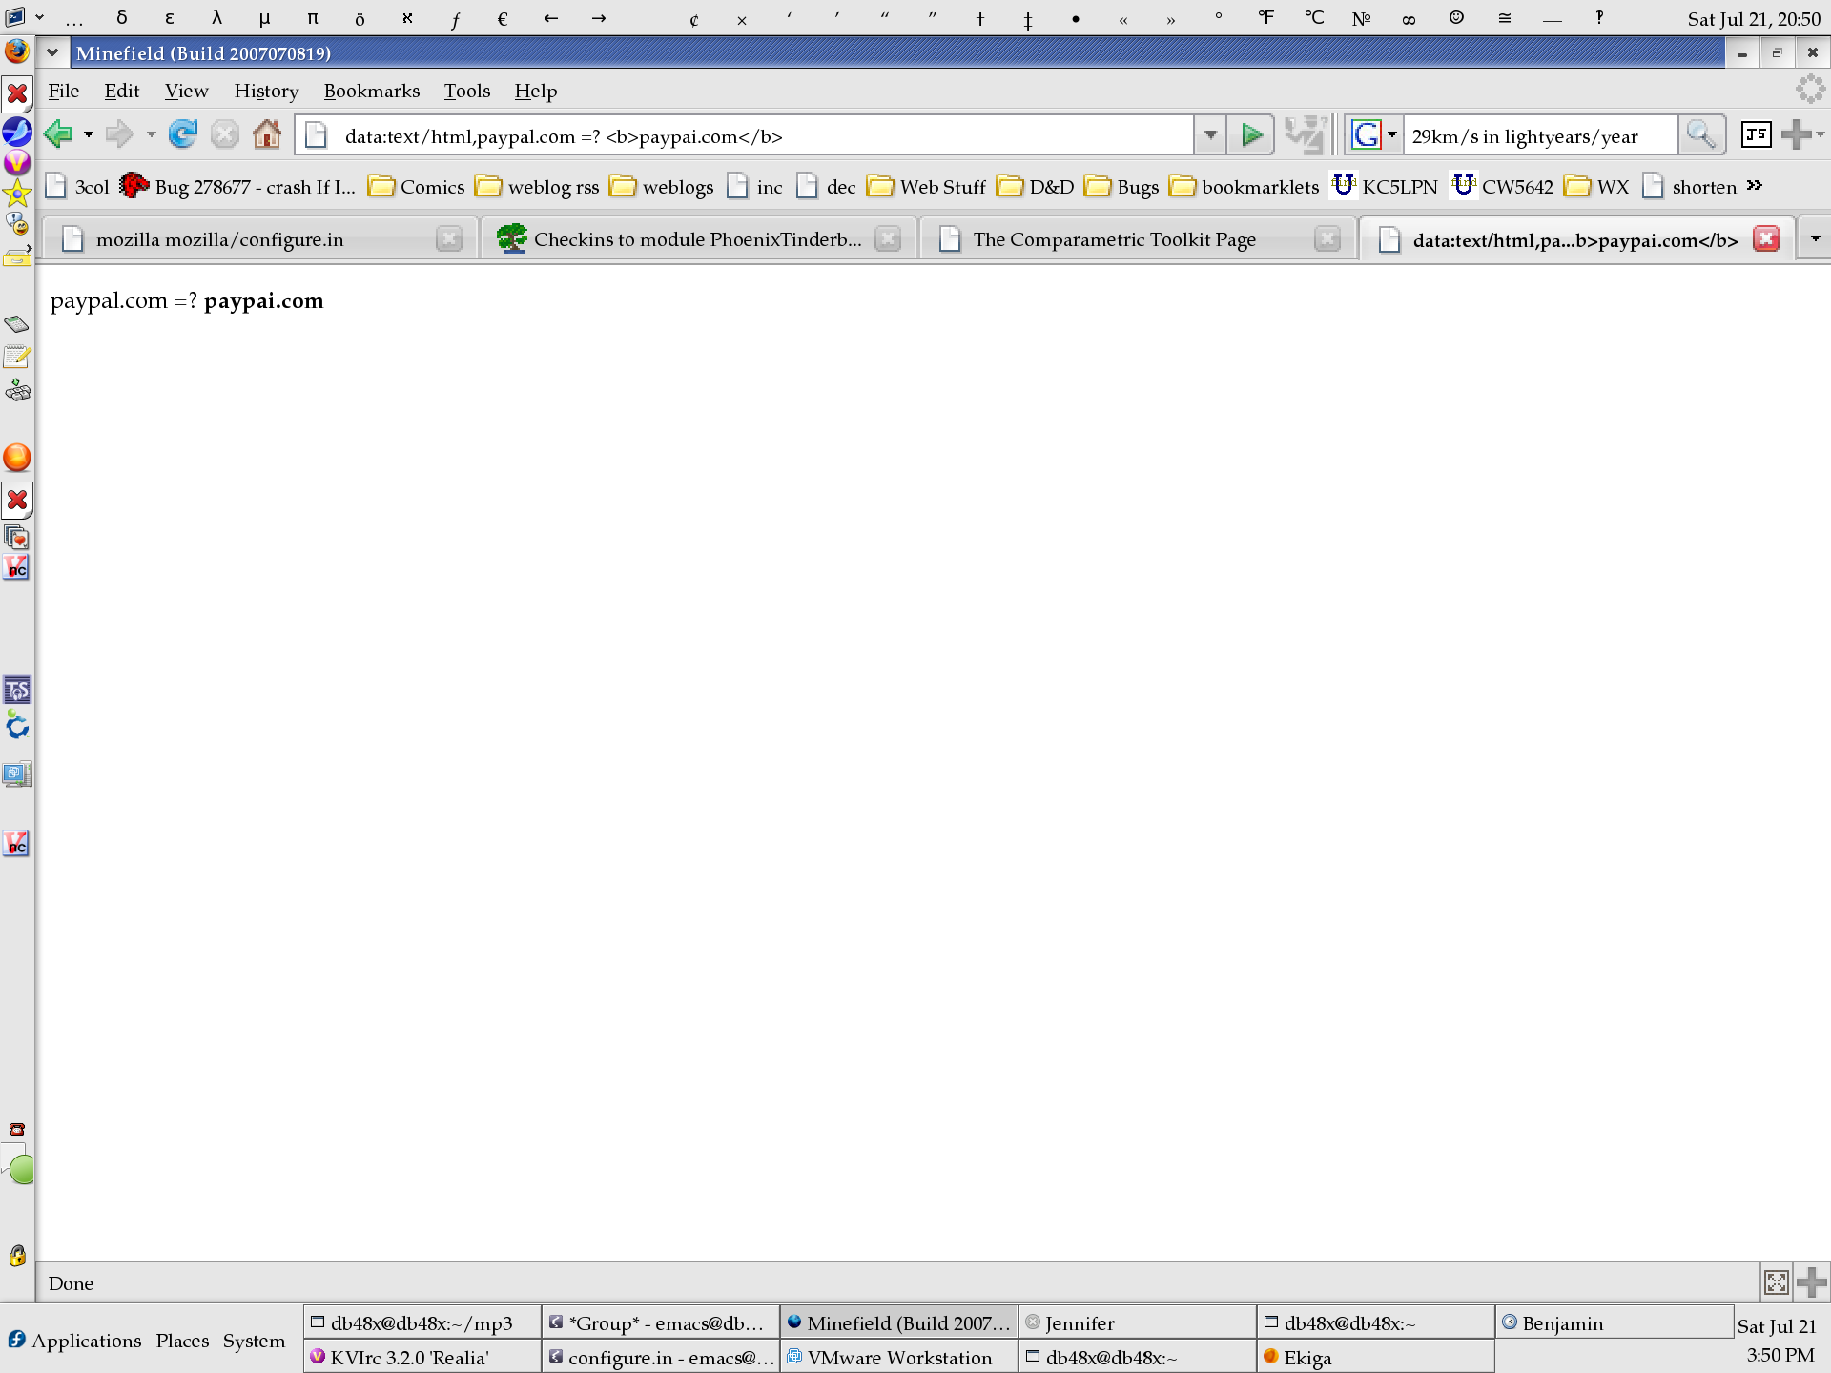Open the Tools menu

point(467,91)
